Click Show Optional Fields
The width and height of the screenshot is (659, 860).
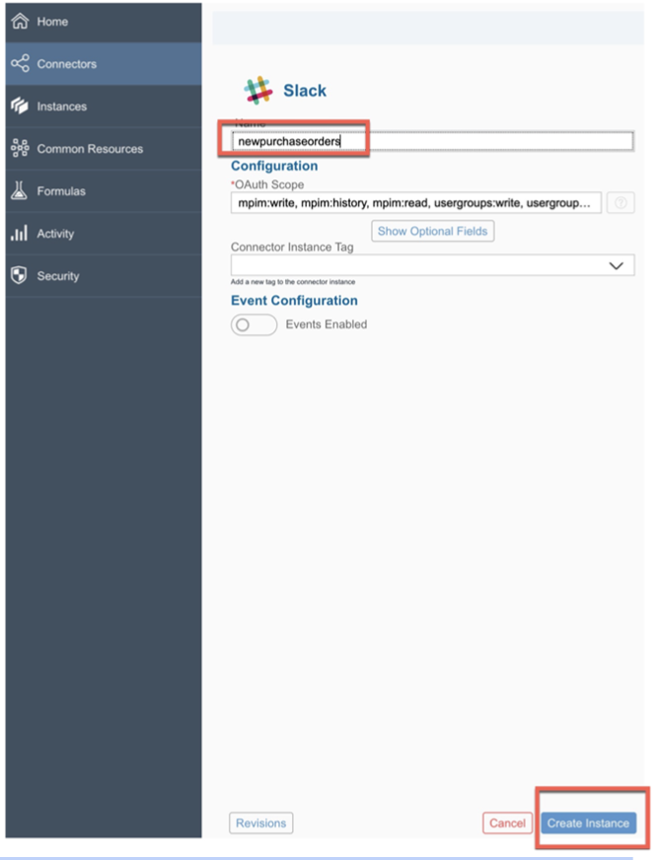[x=430, y=230]
